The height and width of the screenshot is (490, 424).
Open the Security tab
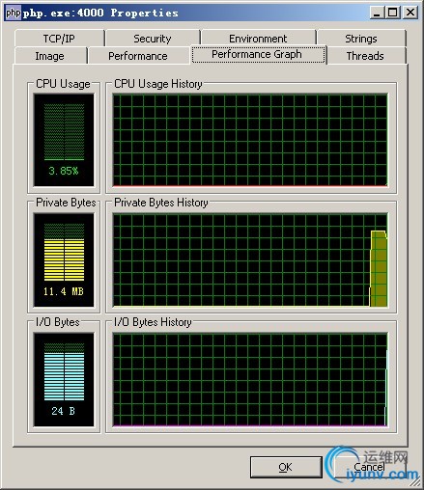click(153, 39)
